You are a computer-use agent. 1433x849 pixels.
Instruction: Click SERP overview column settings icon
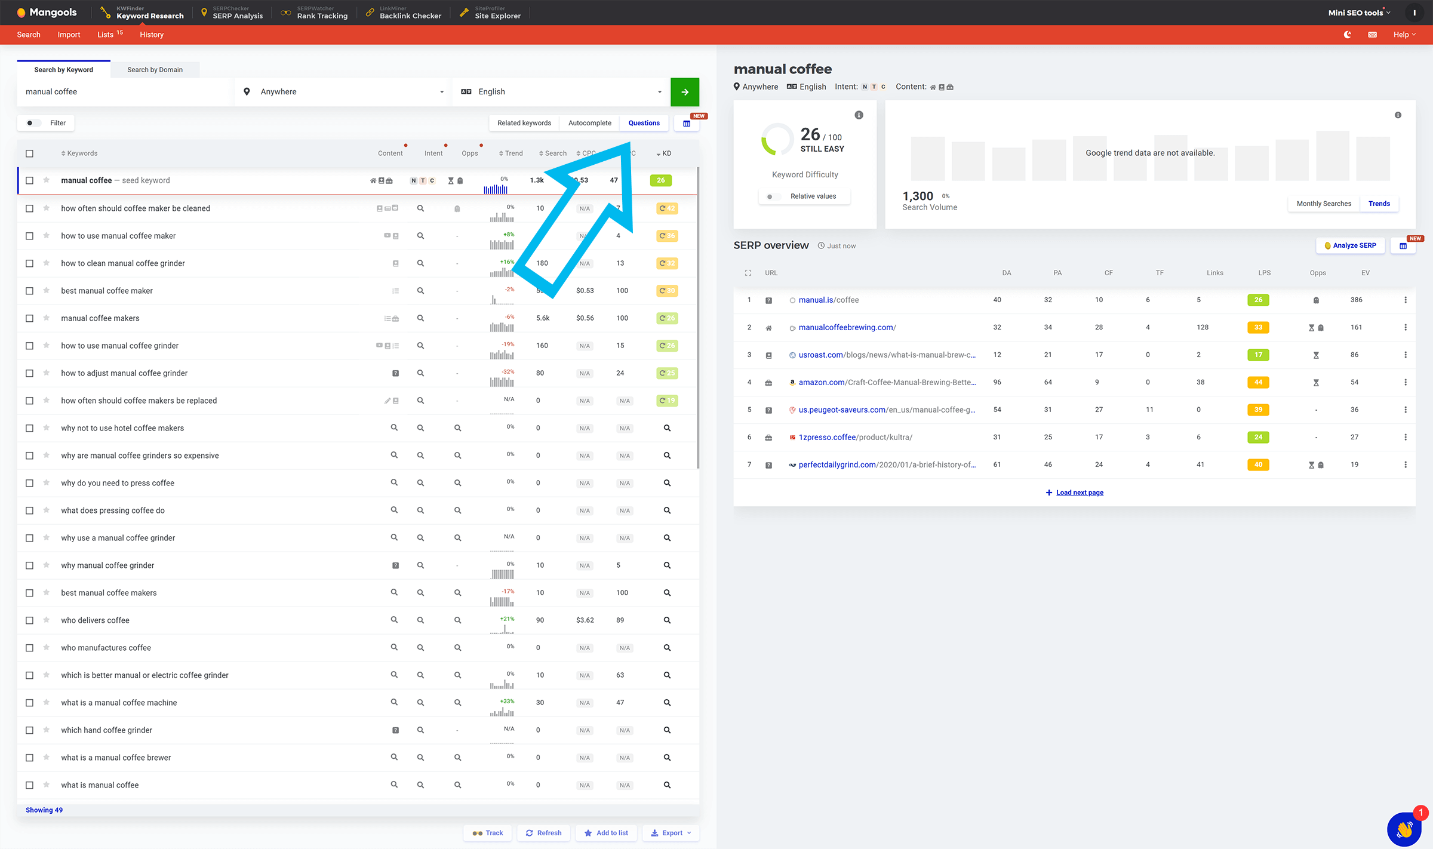(1403, 245)
